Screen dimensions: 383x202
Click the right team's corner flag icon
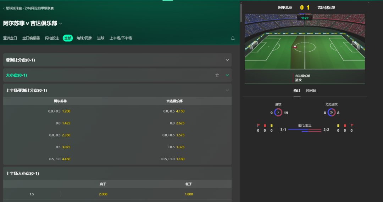tap(352, 126)
